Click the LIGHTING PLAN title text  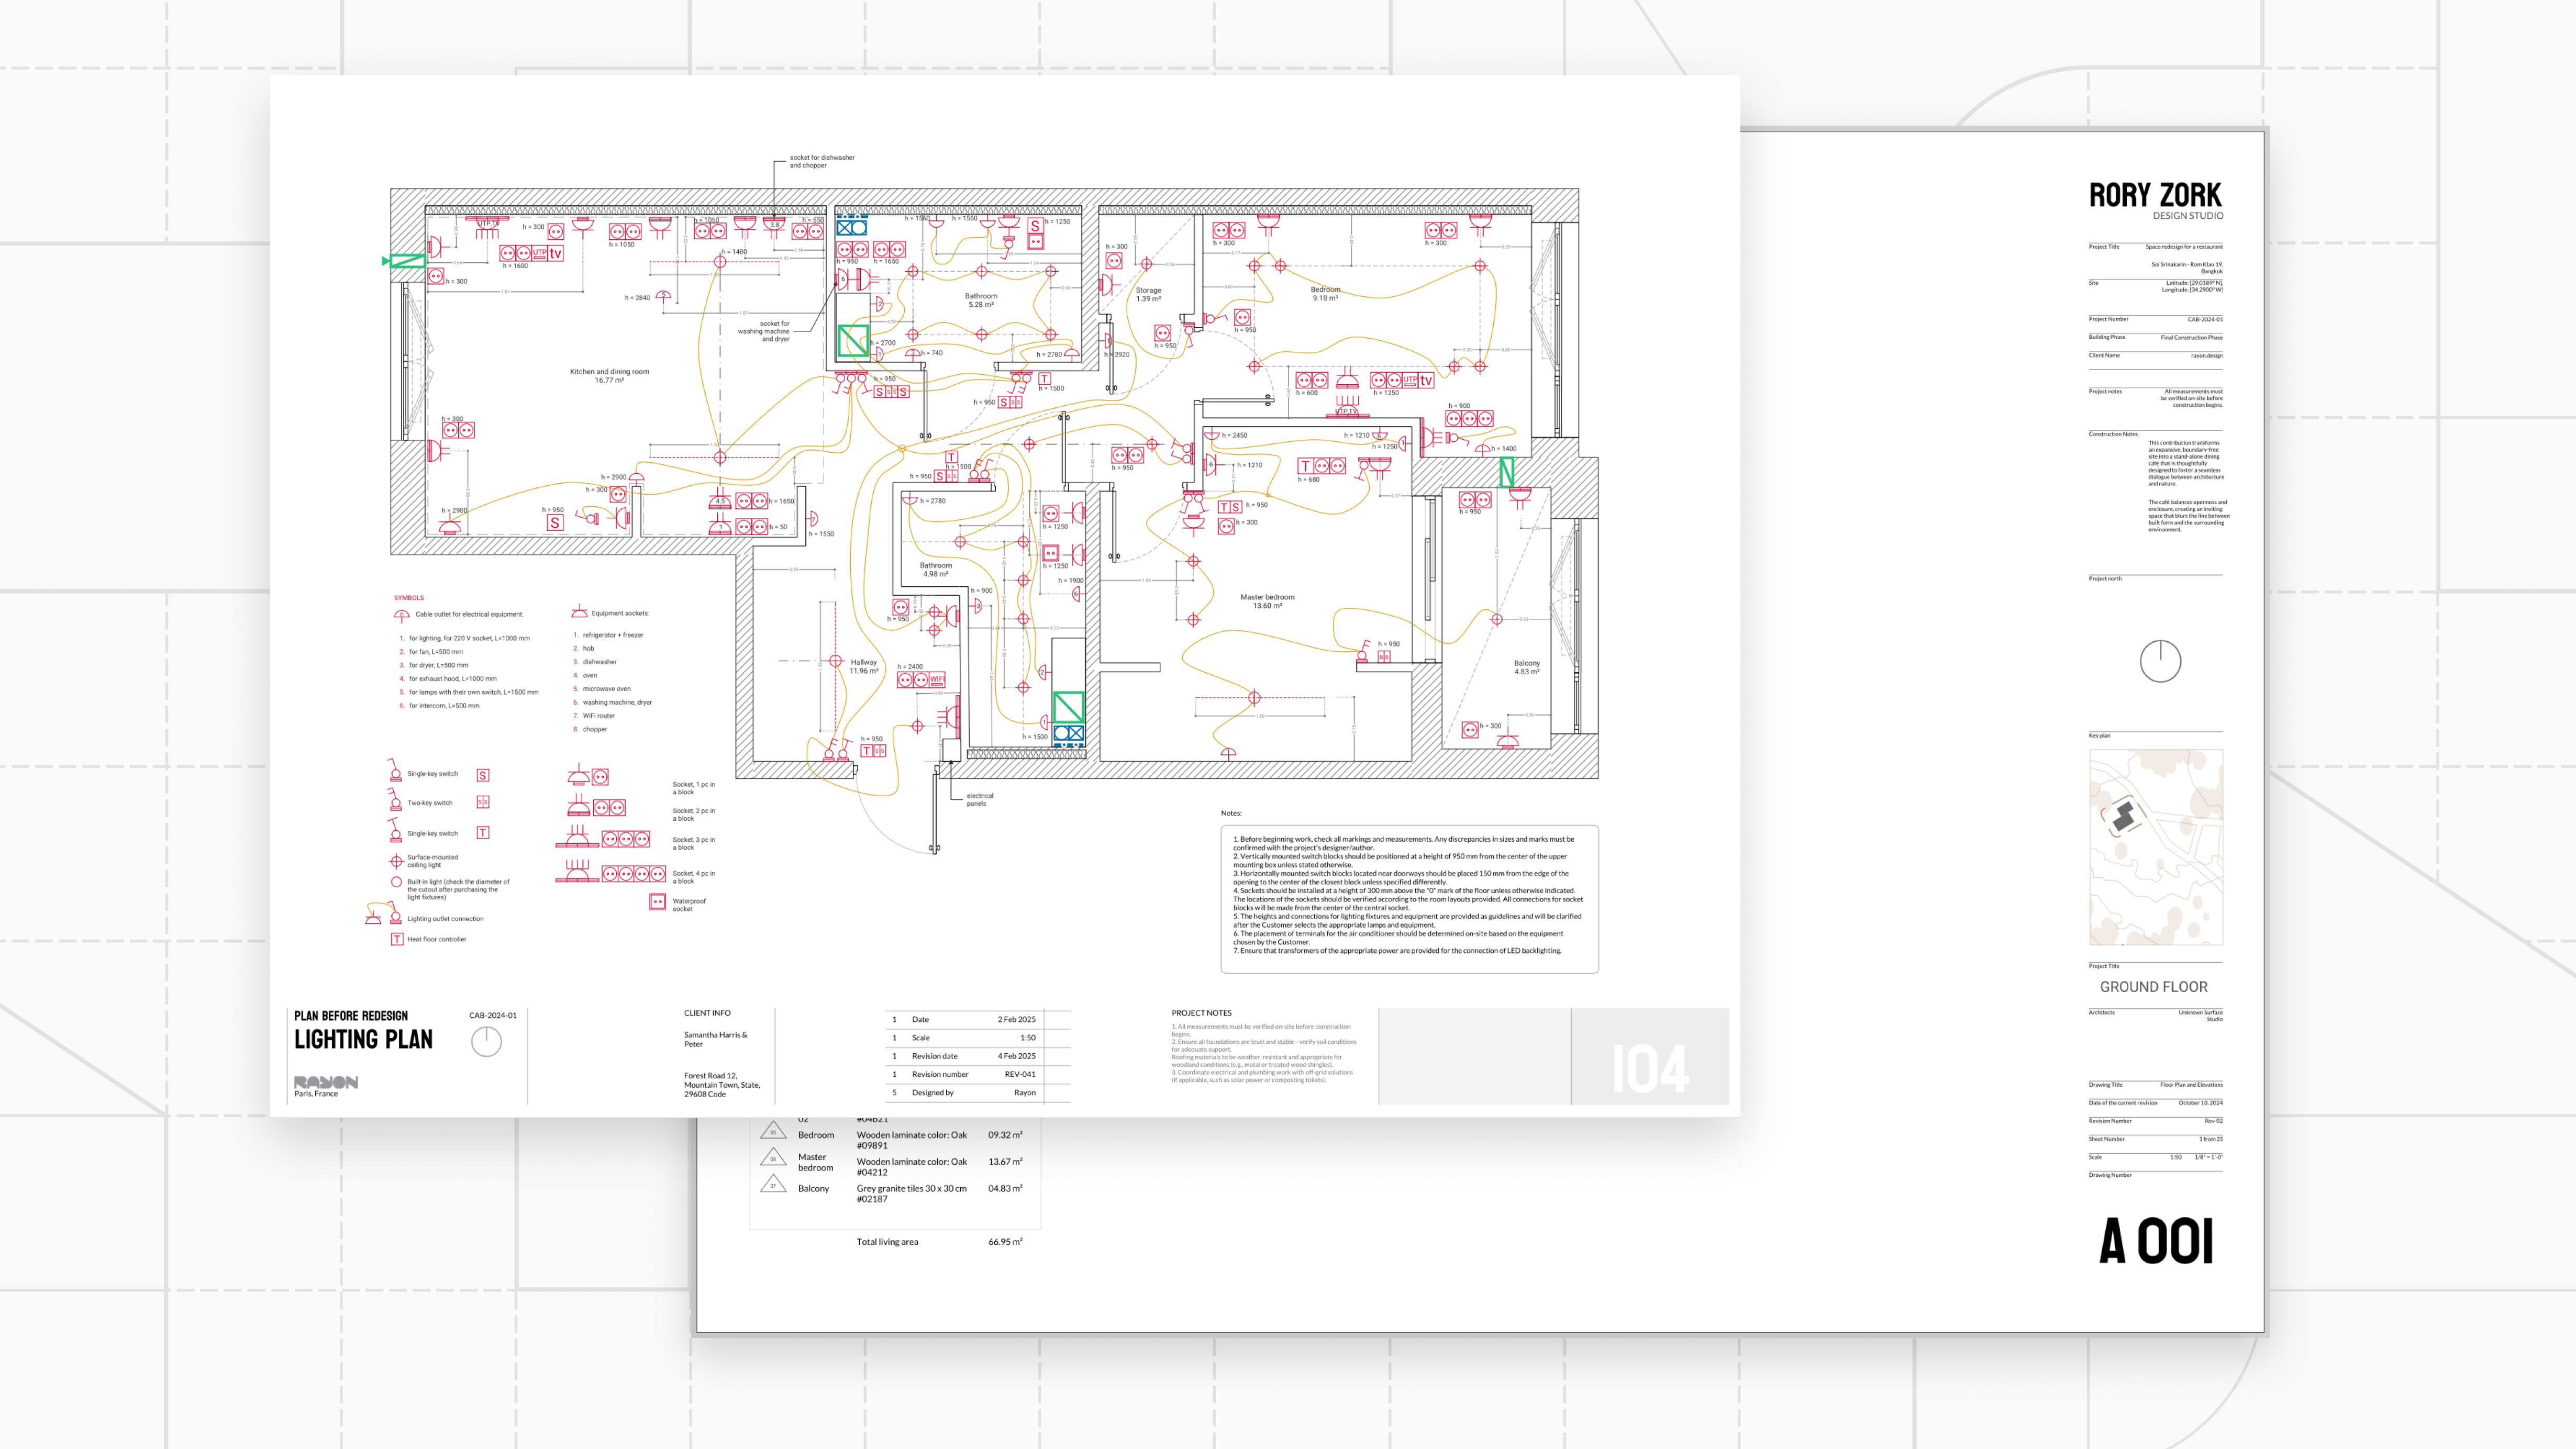363,1040
